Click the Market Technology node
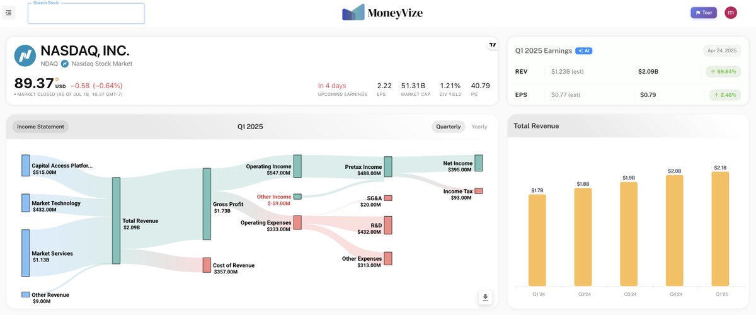756x315 pixels. tap(25, 203)
